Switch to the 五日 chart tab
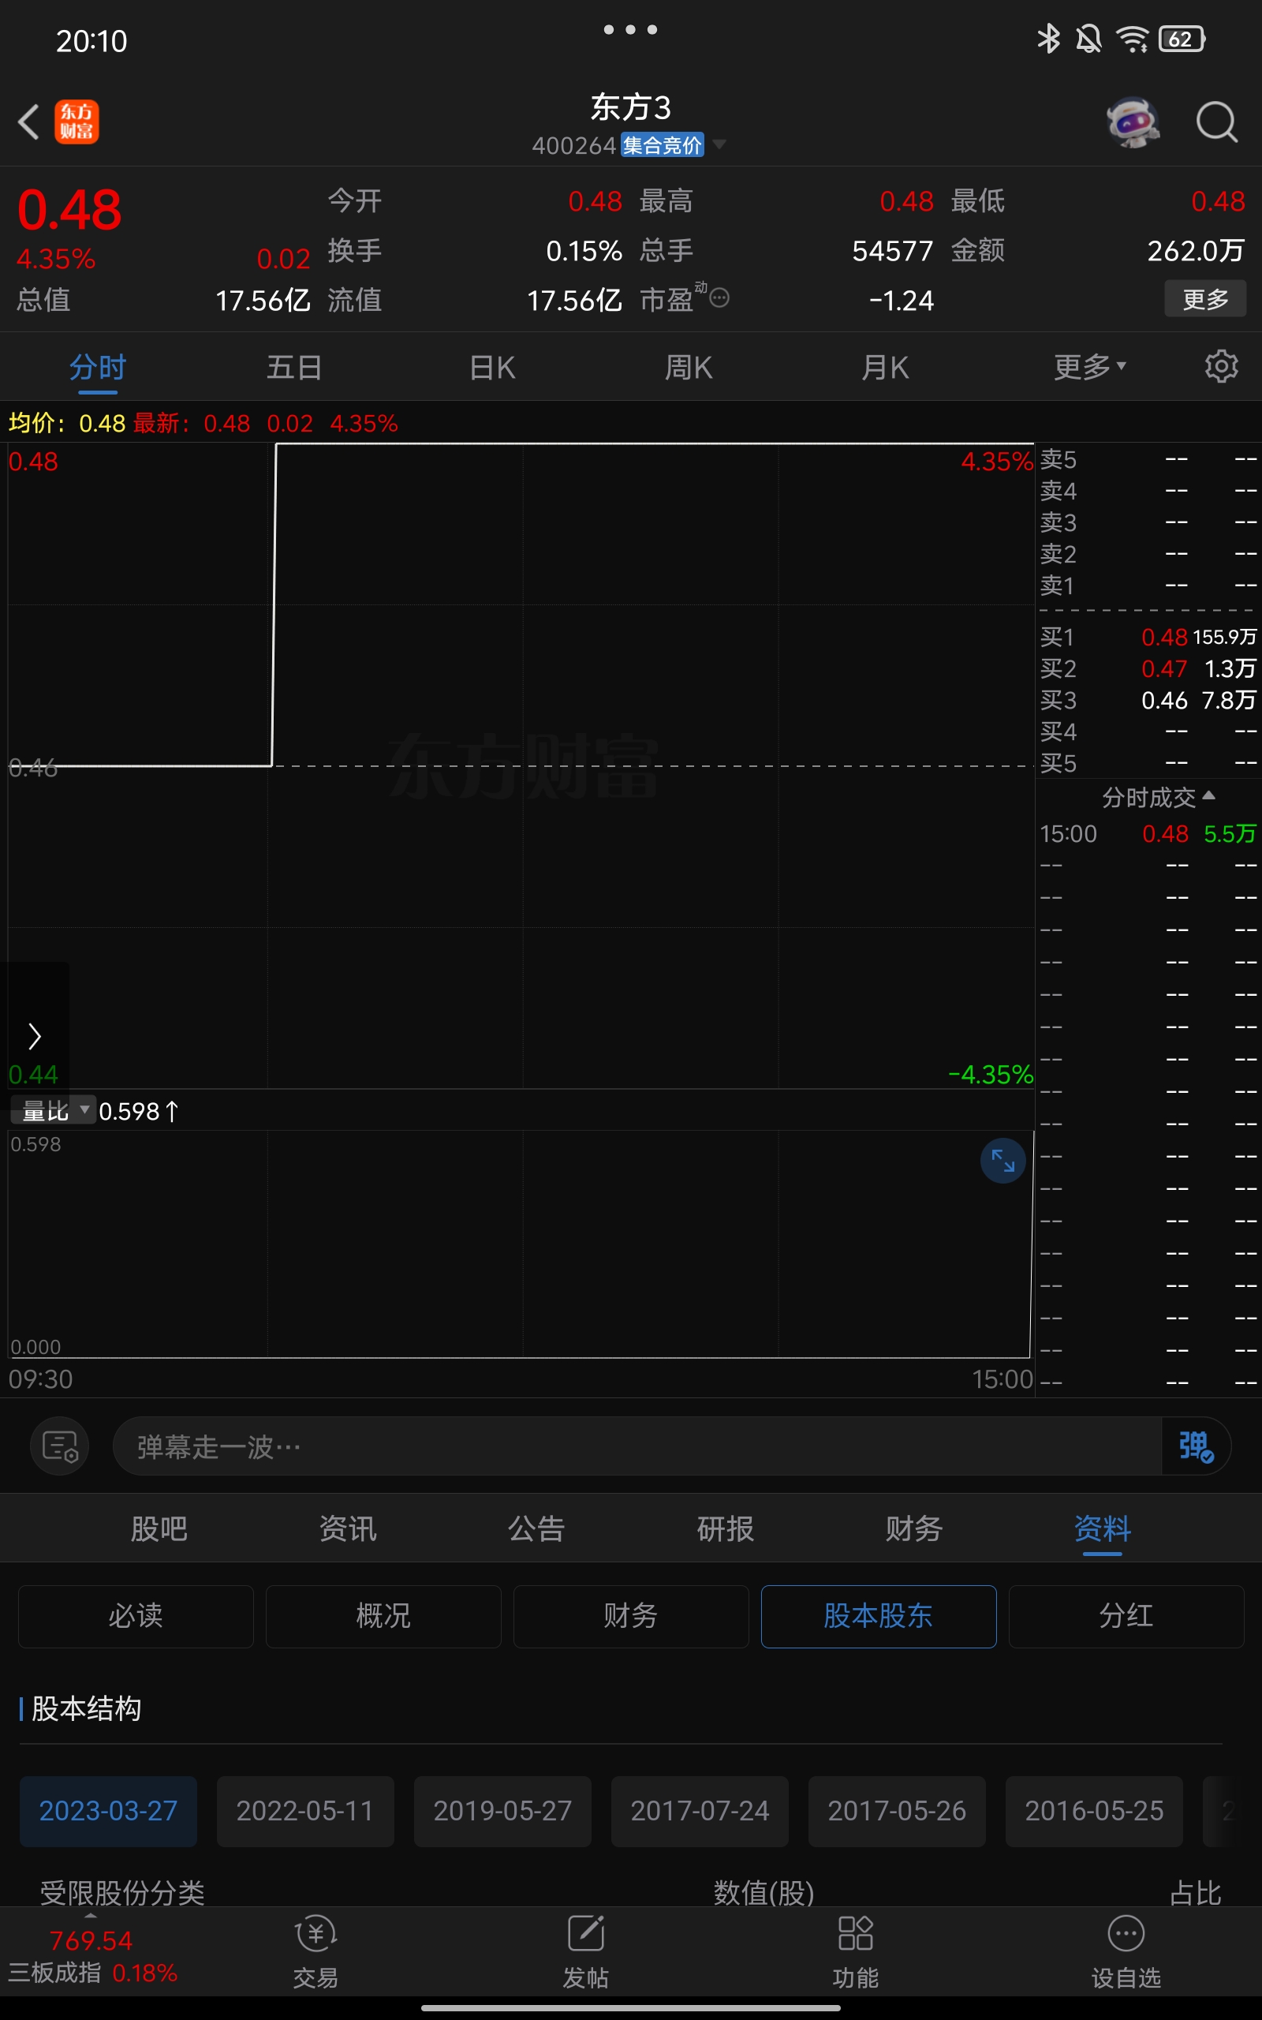 295,366
